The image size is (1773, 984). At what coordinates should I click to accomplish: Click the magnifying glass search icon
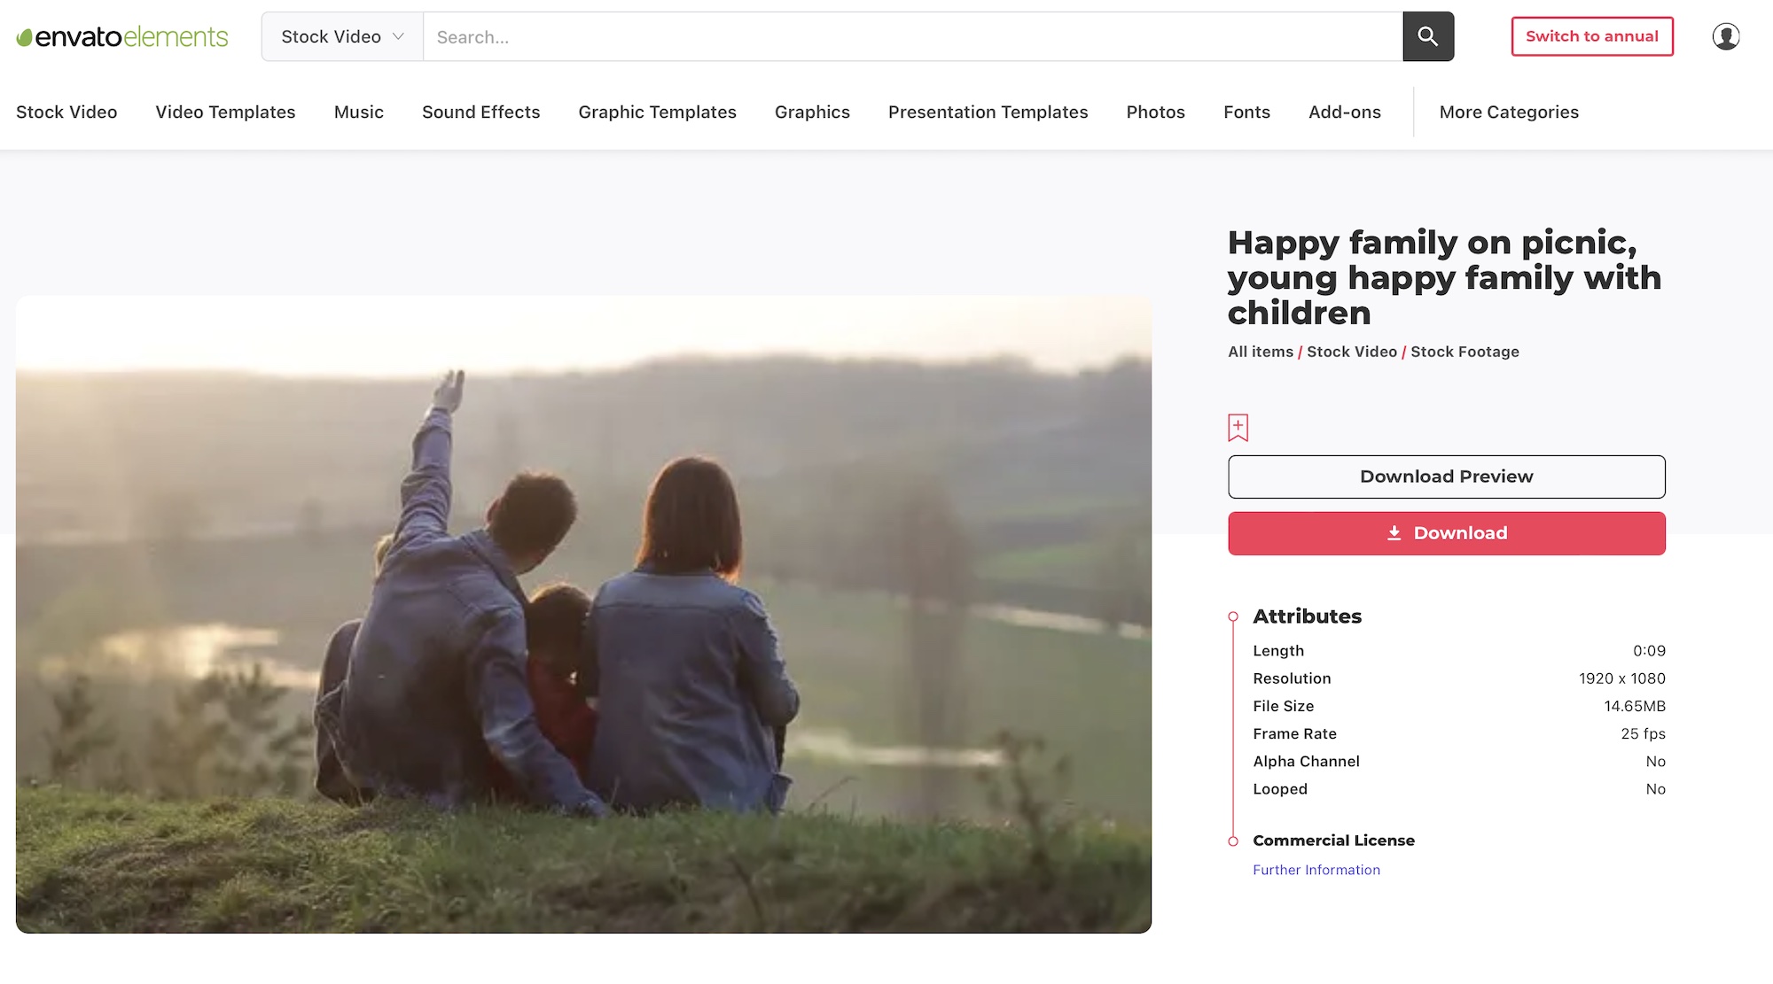(1427, 36)
